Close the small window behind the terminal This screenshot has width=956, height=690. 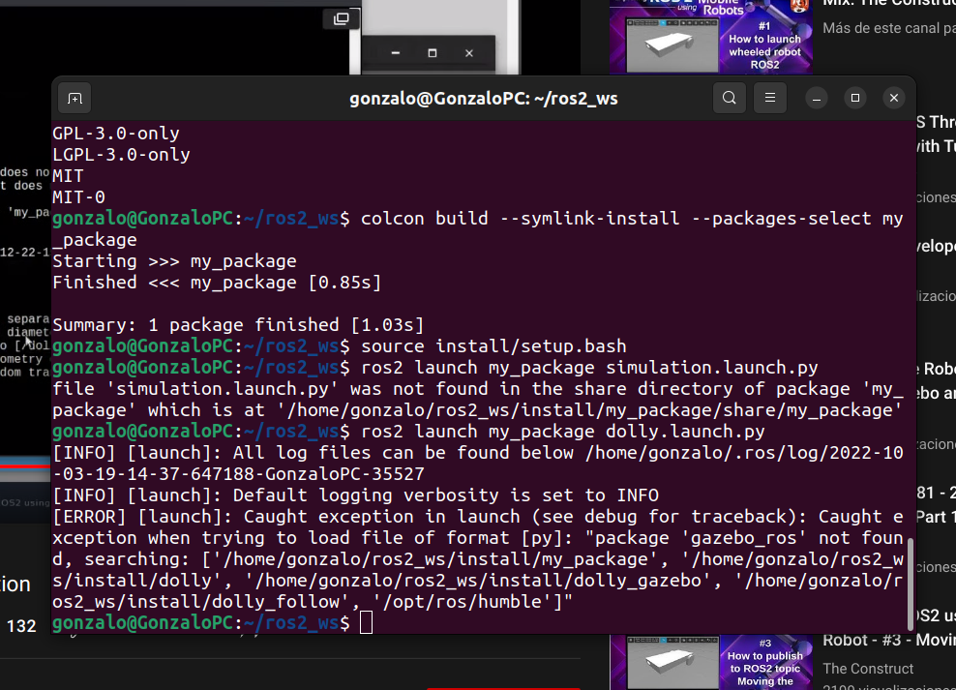469,53
